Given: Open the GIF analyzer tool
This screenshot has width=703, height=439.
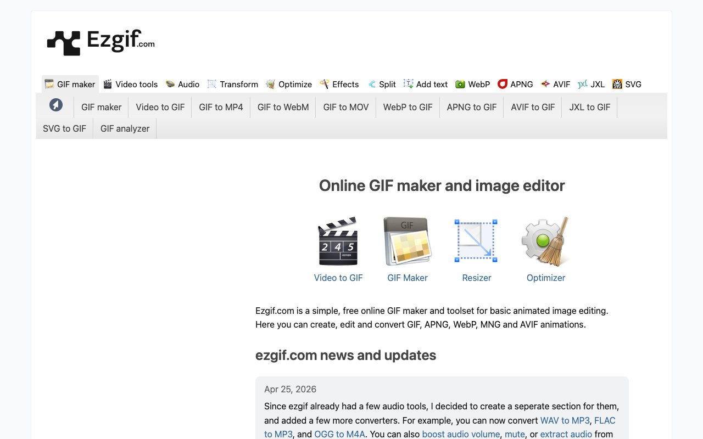Looking at the screenshot, I should point(125,128).
